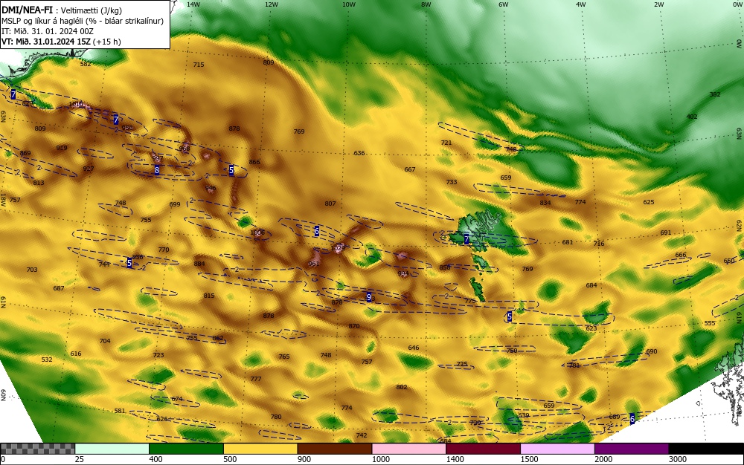Pick the pink 1000–1400 legend swatch
744x465 pixels.
[409, 449]
